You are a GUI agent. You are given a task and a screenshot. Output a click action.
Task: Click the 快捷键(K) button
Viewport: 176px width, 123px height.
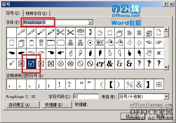pos(57,105)
